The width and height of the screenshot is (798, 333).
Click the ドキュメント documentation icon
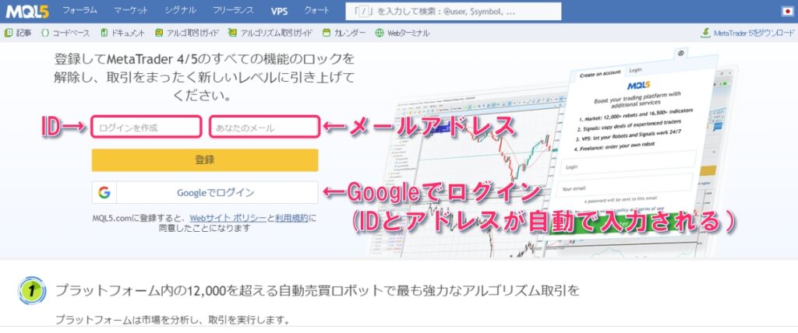click(105, 33)
